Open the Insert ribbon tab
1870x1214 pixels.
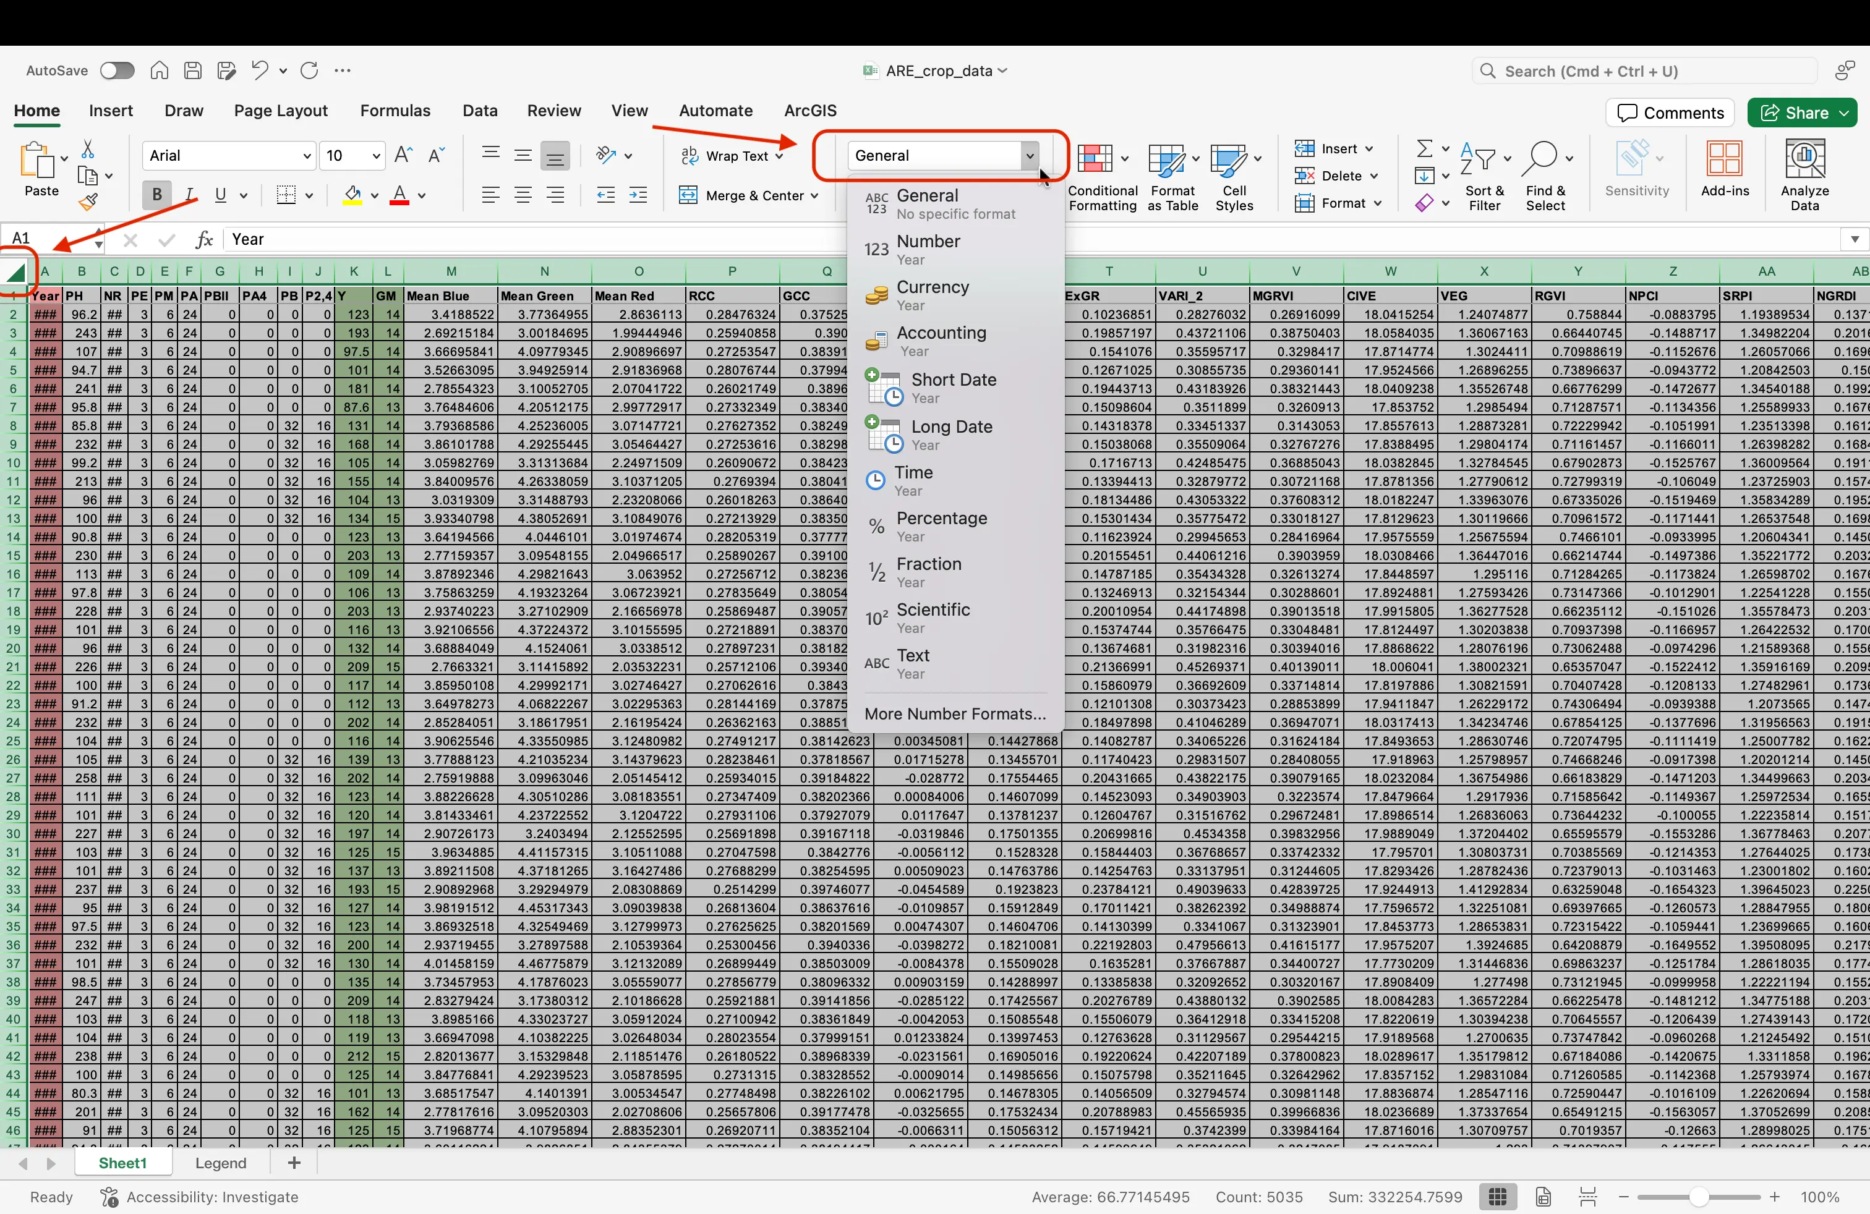(111, 111)
